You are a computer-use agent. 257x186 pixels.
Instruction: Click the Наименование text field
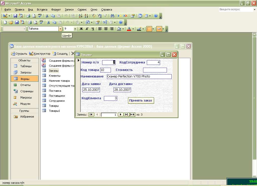[139, 76]
